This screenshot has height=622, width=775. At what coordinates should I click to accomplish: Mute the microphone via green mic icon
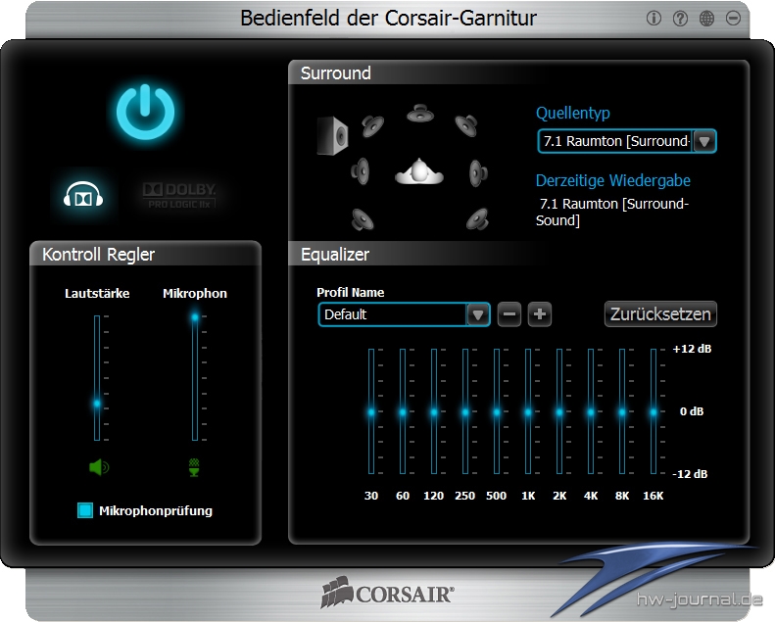tap(194, 467)
